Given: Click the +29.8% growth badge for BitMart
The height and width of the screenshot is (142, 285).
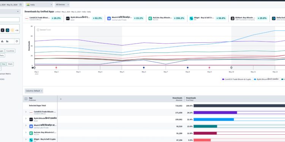Looking at the screenshot, I should point(262,18).
